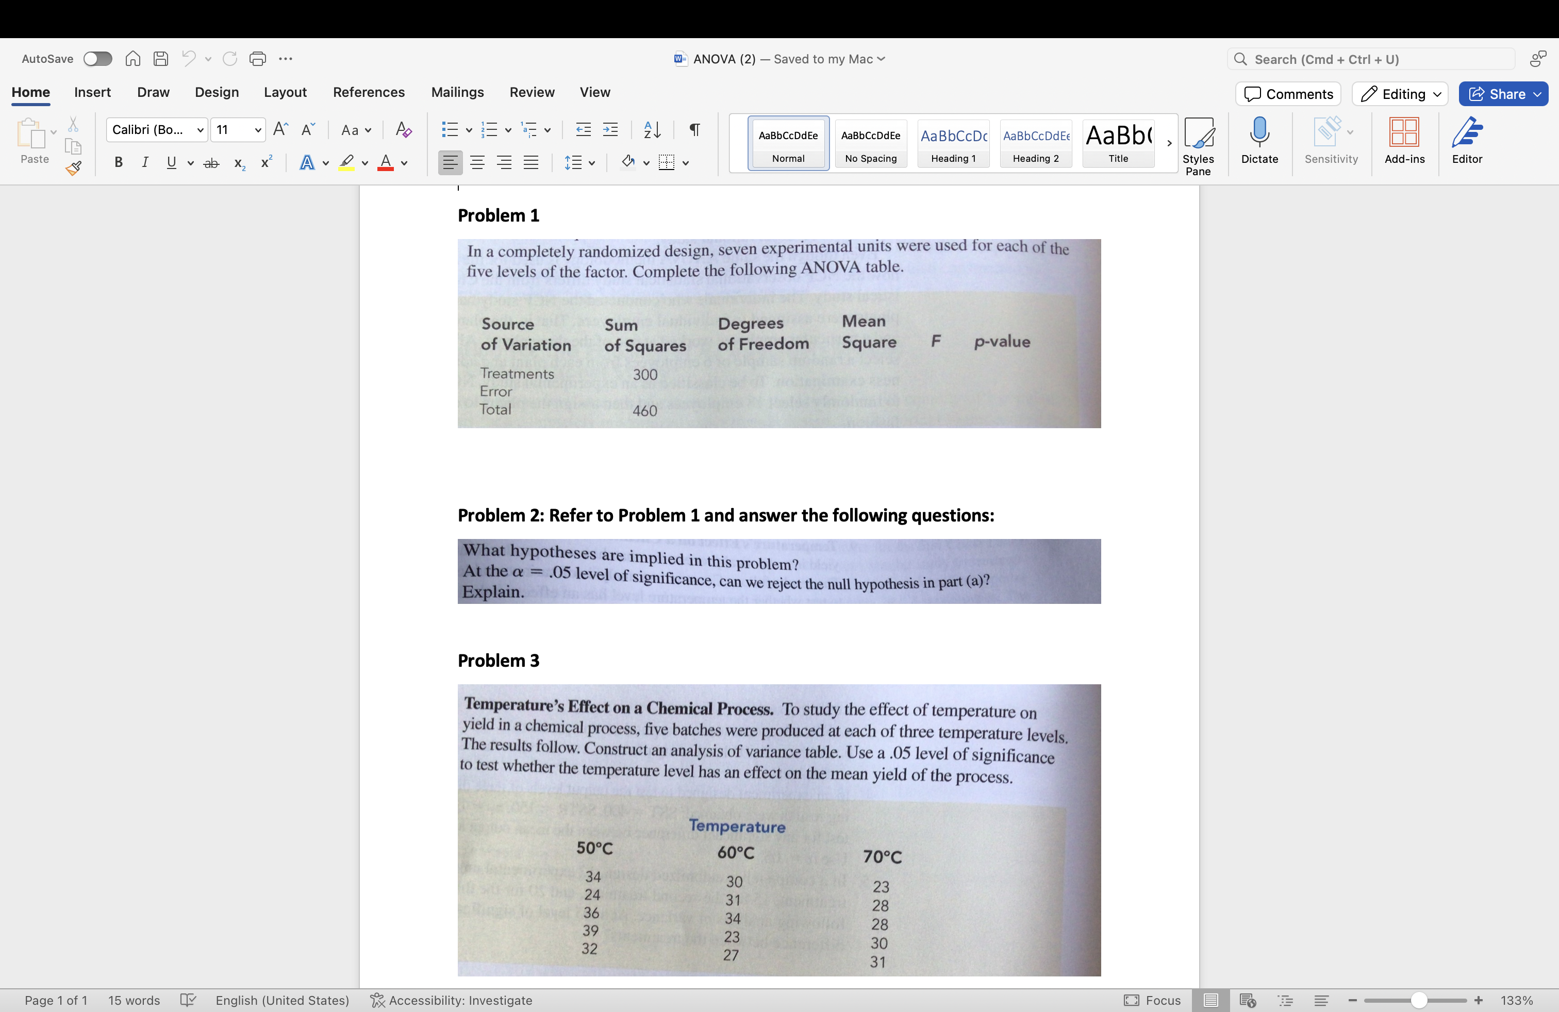Show paragraph marks with pilcrow icon
Screen dimensions: 1559x1012
694,130
